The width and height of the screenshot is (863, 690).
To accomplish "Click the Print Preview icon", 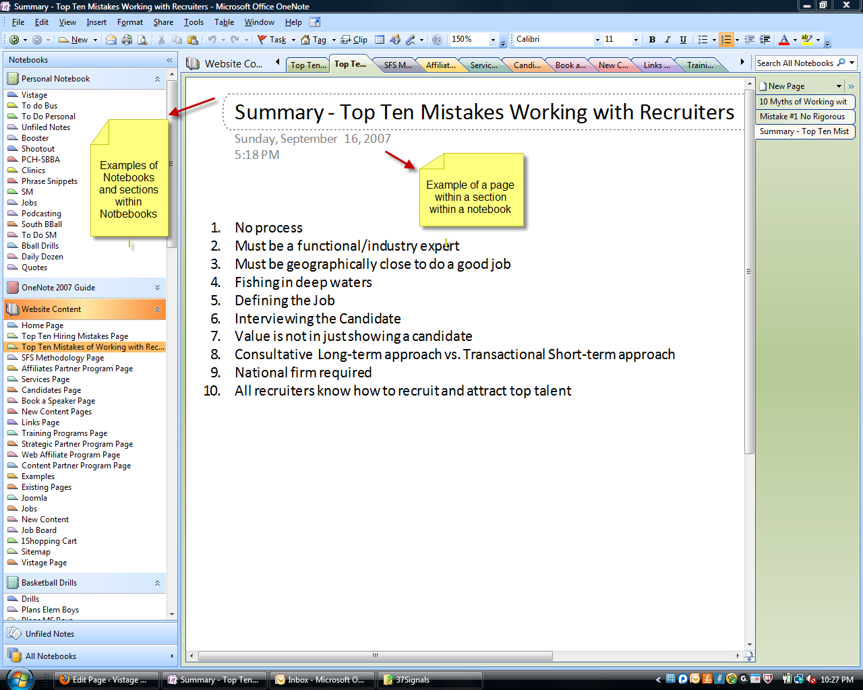I will pos(142,40).
